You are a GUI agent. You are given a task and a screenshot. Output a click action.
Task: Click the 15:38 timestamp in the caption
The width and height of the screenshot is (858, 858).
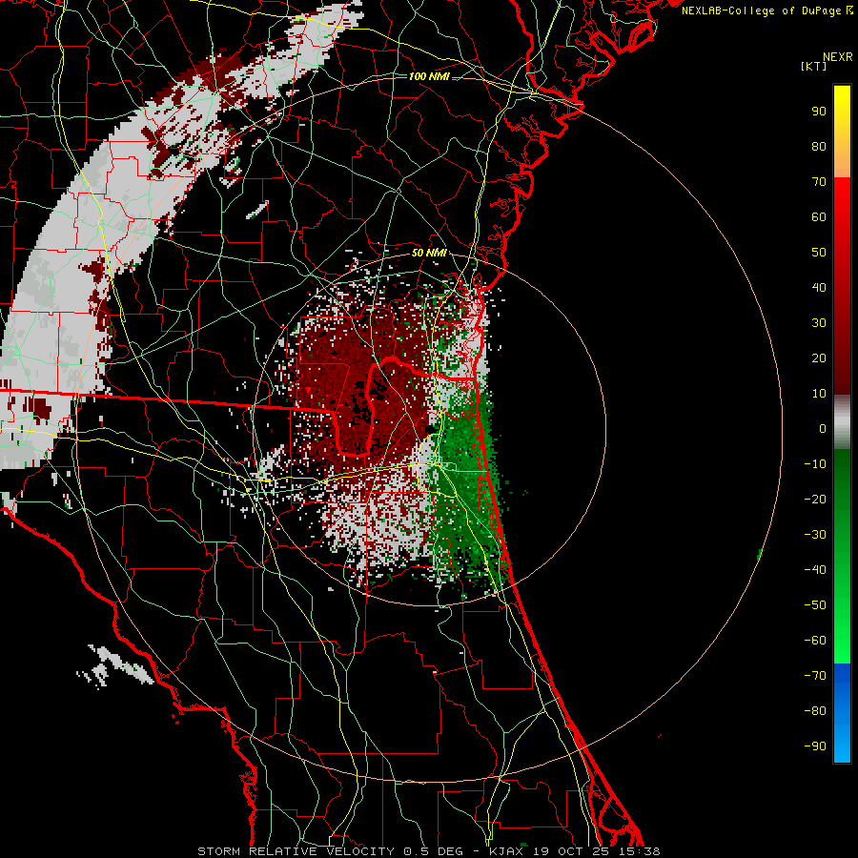point(640,851)
